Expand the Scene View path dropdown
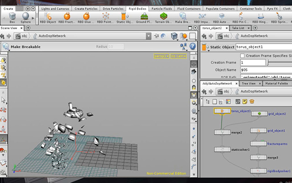 point(148,36)
